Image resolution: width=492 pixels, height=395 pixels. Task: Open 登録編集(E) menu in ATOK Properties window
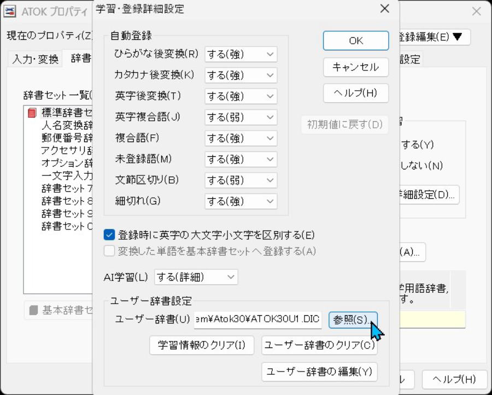(x=435, y=37)
